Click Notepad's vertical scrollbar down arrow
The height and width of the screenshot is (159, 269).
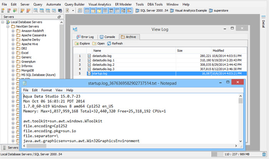[241, 141]
